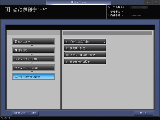Open 01 プログラムロック/削除 option
Image resolution: width=160 pixels, height=120 pixels.
85,42
